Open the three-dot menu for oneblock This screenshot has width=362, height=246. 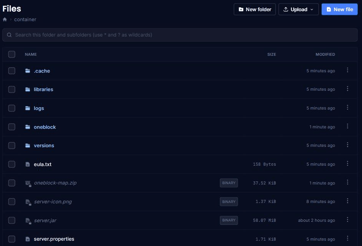(x=347, y=126)
